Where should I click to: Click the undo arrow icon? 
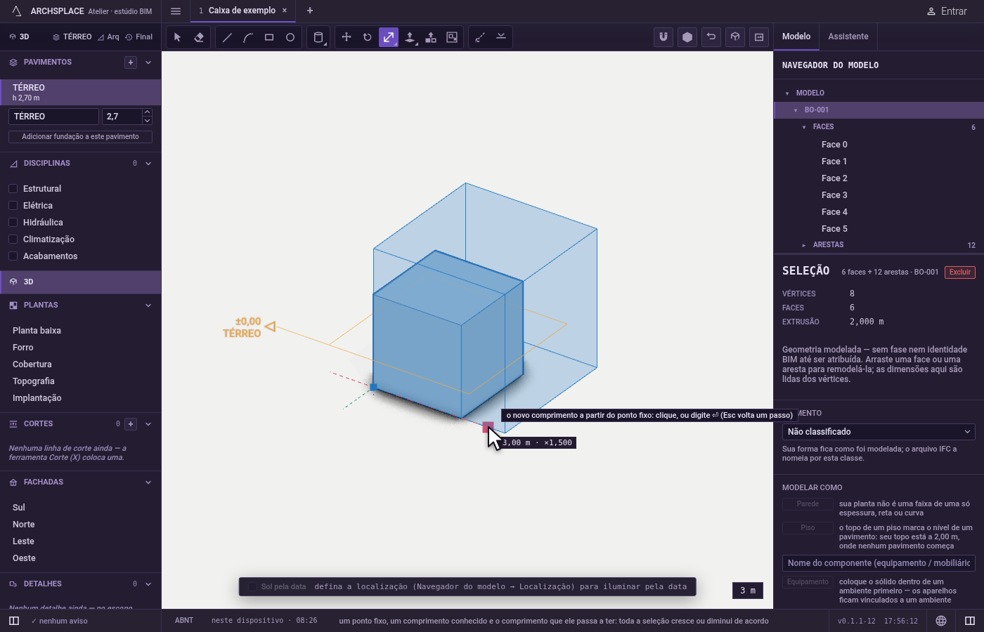(711, 37)
